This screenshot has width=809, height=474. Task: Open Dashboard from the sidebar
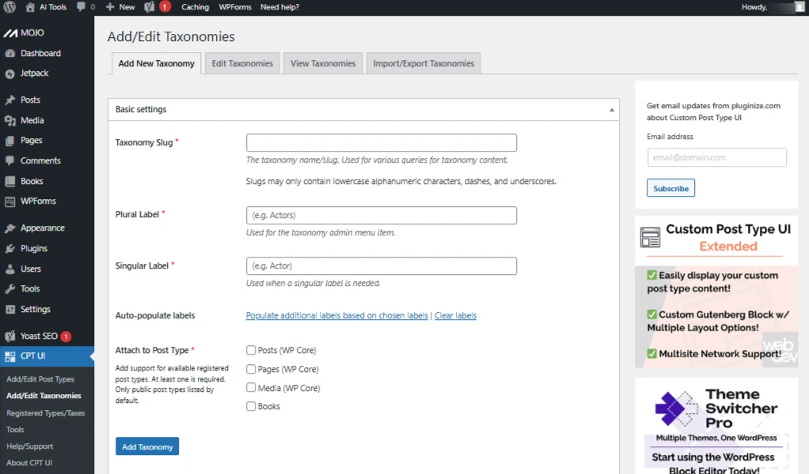[40, 54]
